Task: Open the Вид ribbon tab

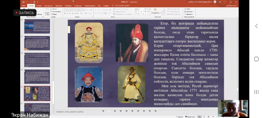Action: (x=99, y=6)
